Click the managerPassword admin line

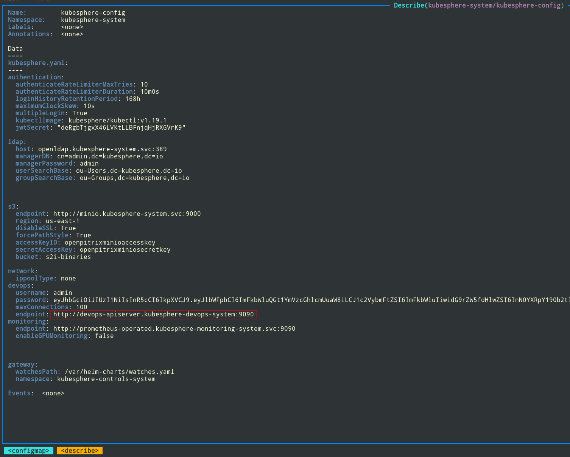[x=57, y=163]
